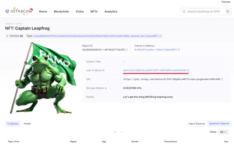Open the Owner's Address link
234x146 pixels.
(156, 50)
